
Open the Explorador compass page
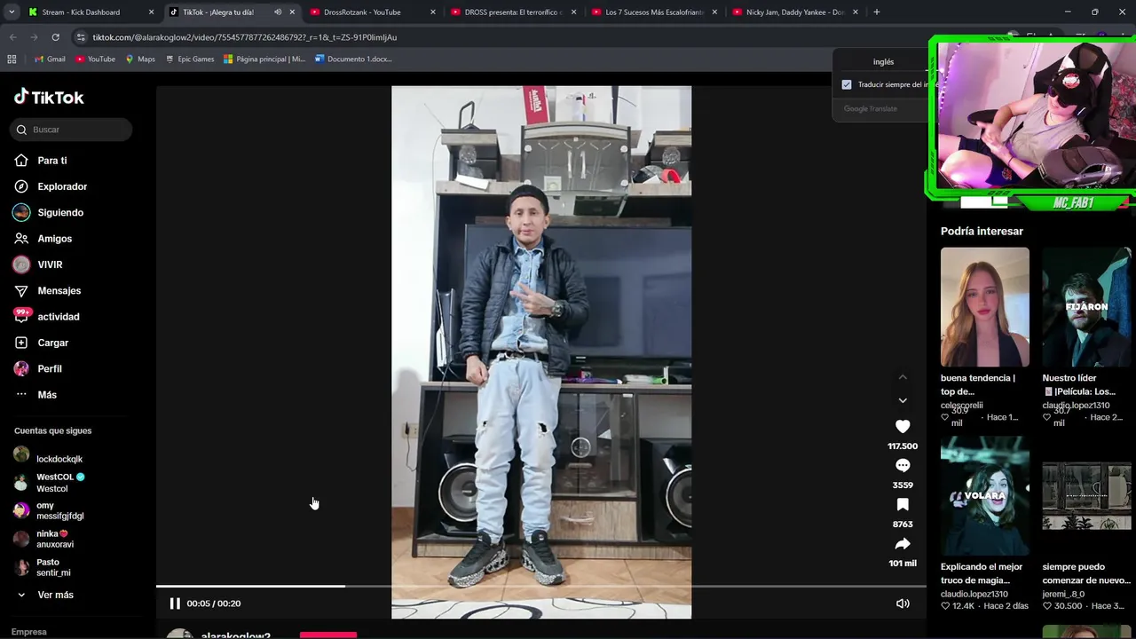click(51, 186)
